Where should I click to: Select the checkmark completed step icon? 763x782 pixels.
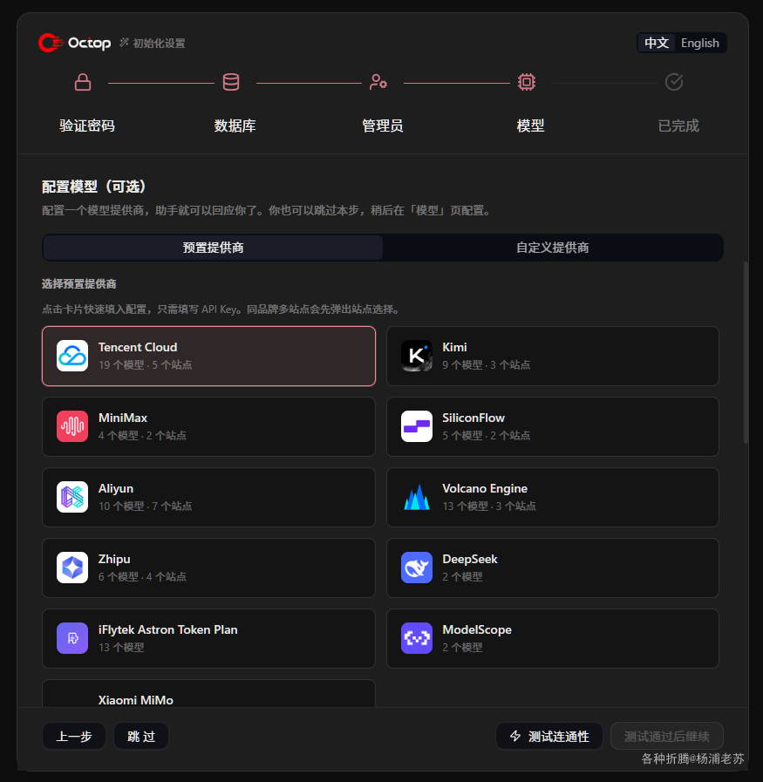tap(674, 82)
